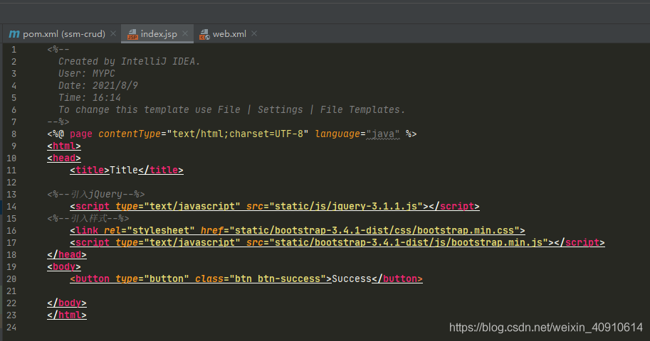Image resolution: width=650 pixels, height=341 pixels.
Task: Close the index.jsp tab
Action: tap(185, 34)
